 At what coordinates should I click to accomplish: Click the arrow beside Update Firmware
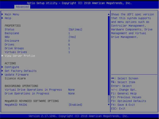click(x=2, y=74)
